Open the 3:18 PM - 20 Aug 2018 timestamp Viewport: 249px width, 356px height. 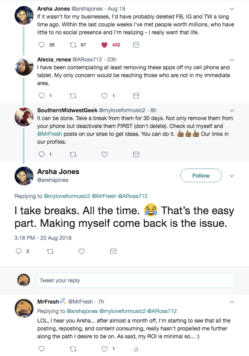click(43, 238)
